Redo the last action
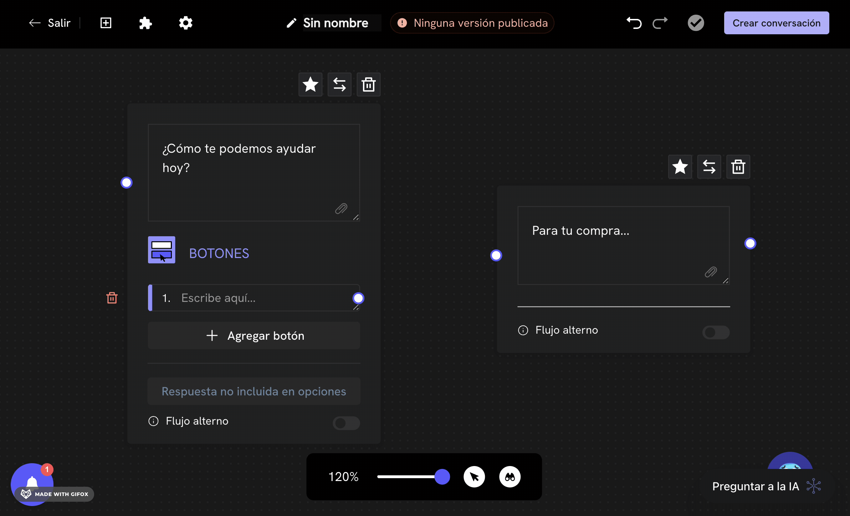 pyautogui.click(x=660, y=22)
